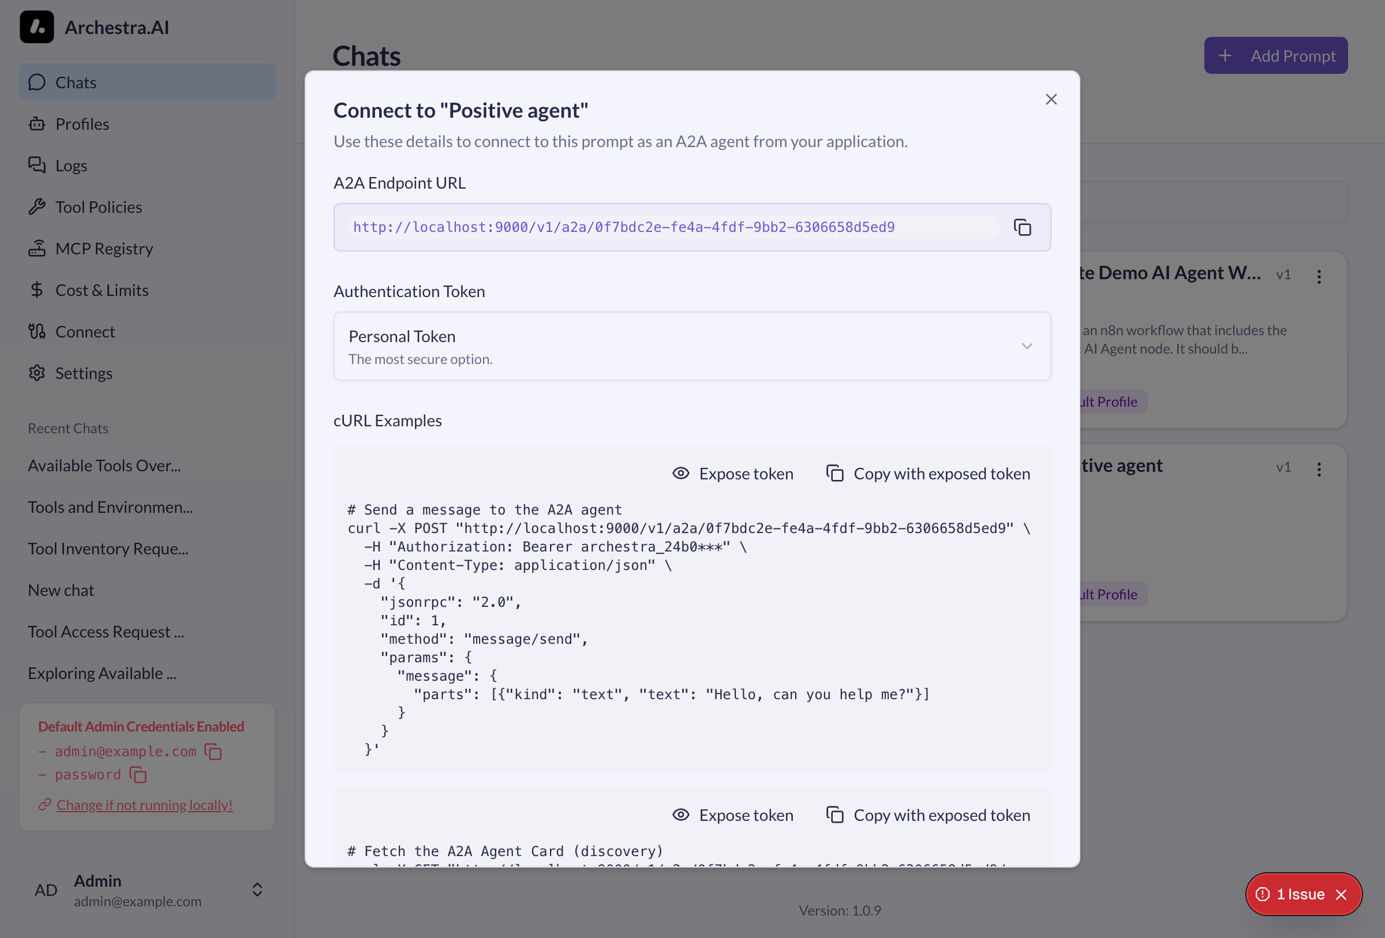Screen dimensions: 1385x938
Task: Dismiss the 1 Issue badge X
Action: coord(1342,894)
